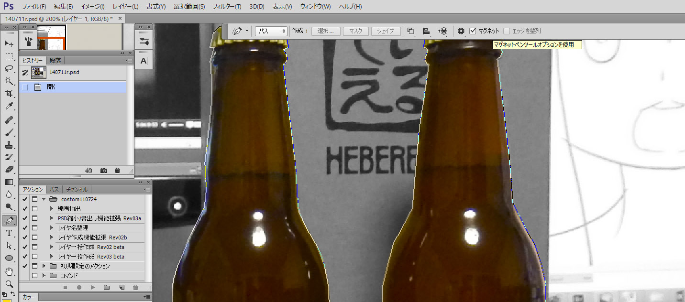The image size is (685, 302).
Task: Swap foreground and background colors
Action: click(13, 293)
